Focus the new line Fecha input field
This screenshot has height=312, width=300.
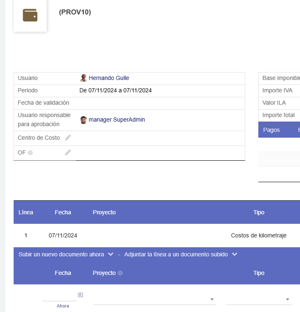[59, 296]
